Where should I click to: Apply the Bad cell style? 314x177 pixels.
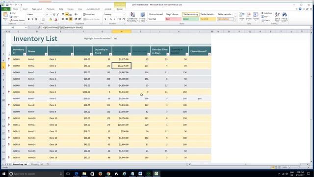173,19
